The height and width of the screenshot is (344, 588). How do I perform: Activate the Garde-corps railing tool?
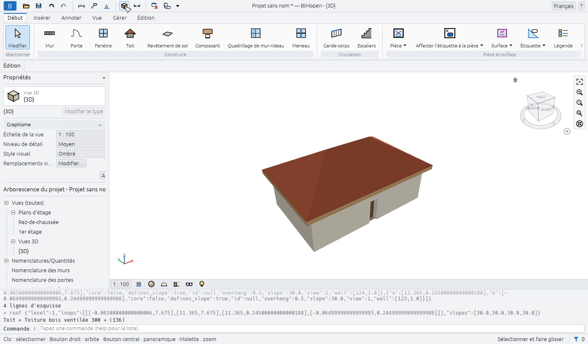pyautogui.click(x=336, y=38)
